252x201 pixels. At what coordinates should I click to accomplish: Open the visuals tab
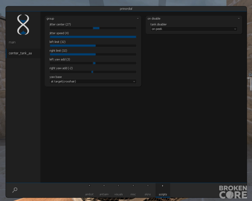tap(119, 194)
